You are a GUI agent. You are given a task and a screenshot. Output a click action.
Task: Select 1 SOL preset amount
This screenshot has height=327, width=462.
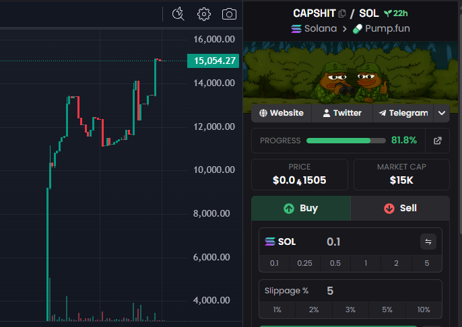click(366, 263)
